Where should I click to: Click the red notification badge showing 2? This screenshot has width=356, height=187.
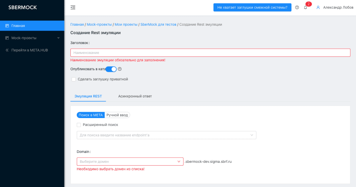pyautogui.click(x=309, y=4)
